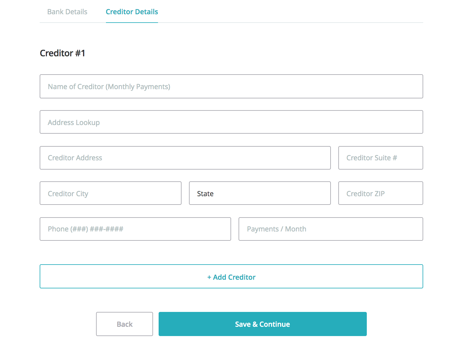Image resolution: width=474 pixels, height=354 pixels.
Task: Click the Creditor City input
Action: (110, 193)
